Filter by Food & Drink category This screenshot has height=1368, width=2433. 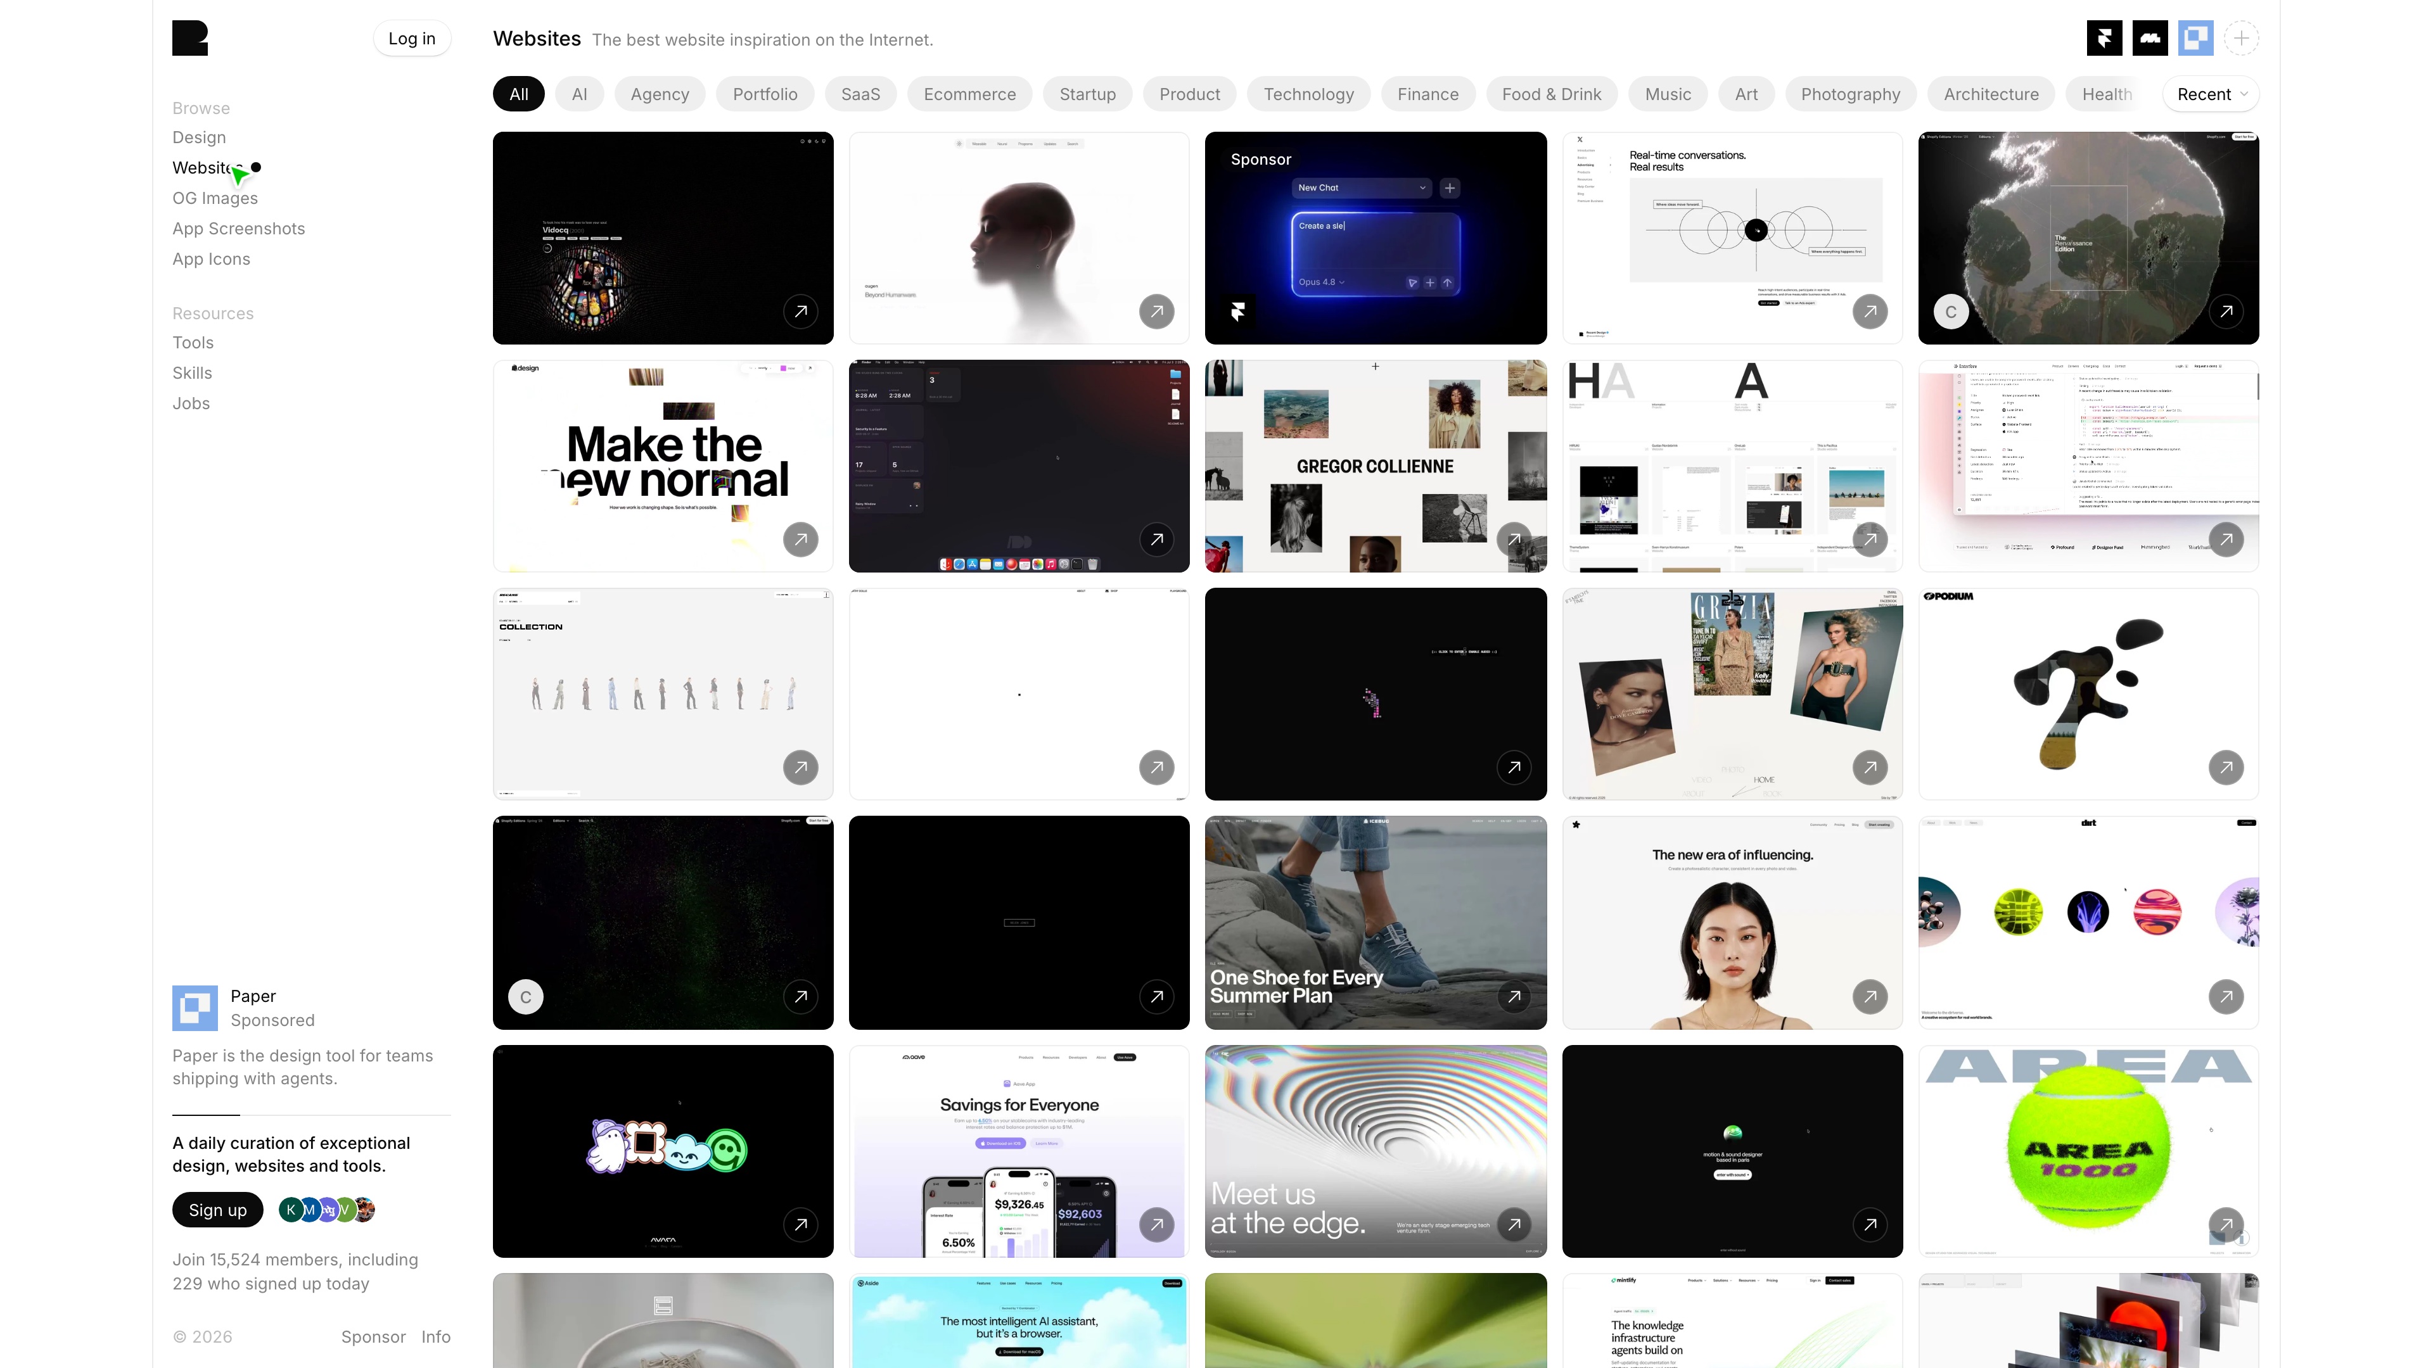pyautogui.click(x=1552, y=94)
